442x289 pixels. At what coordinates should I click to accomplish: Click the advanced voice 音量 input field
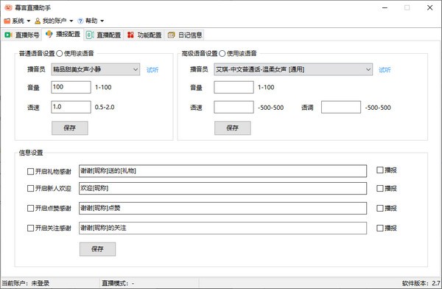[234, 87]
